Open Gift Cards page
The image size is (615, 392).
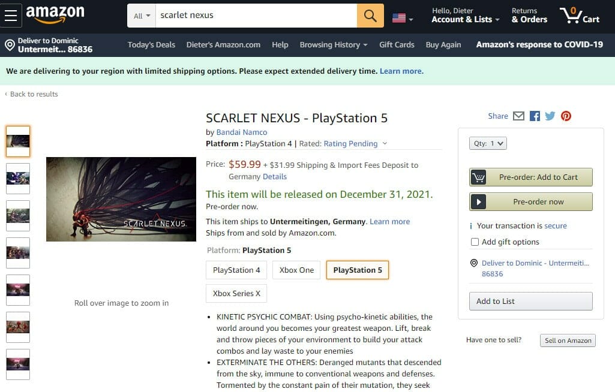click(x=397, y=45)
